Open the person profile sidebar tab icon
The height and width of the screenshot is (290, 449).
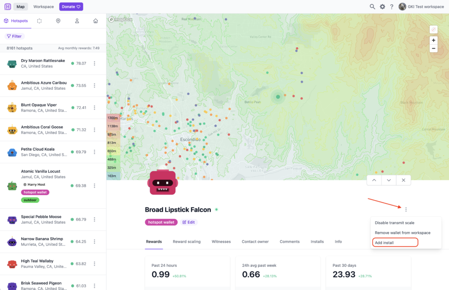(x=77, y=21)
